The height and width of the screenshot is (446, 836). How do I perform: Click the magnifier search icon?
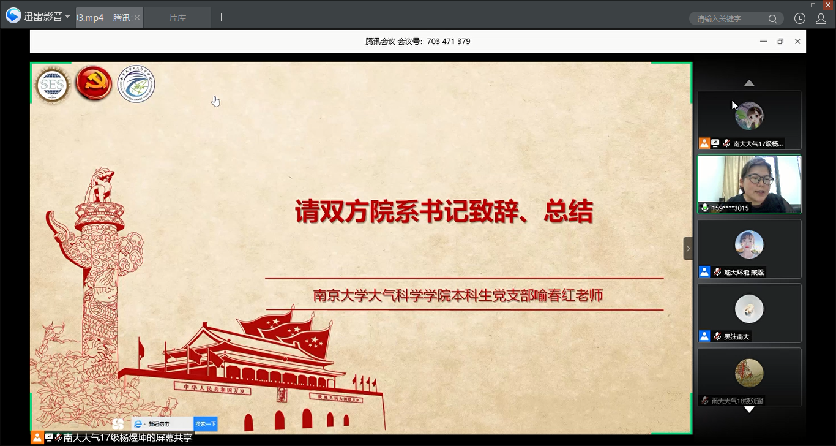(773, 19)
